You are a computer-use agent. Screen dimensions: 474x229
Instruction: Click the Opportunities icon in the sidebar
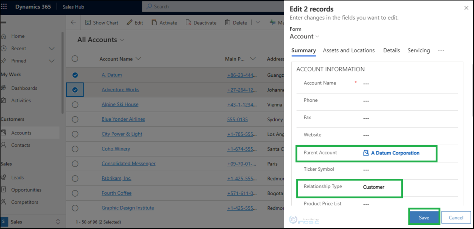pos(4,190)
